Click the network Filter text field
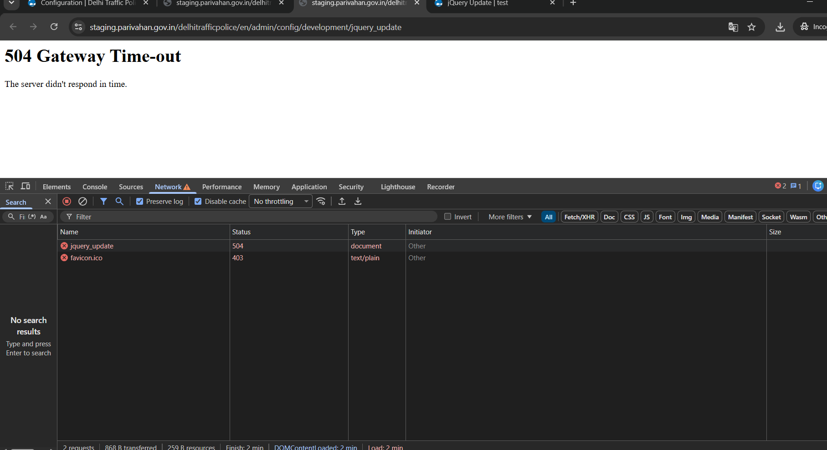 click(249, 217)
